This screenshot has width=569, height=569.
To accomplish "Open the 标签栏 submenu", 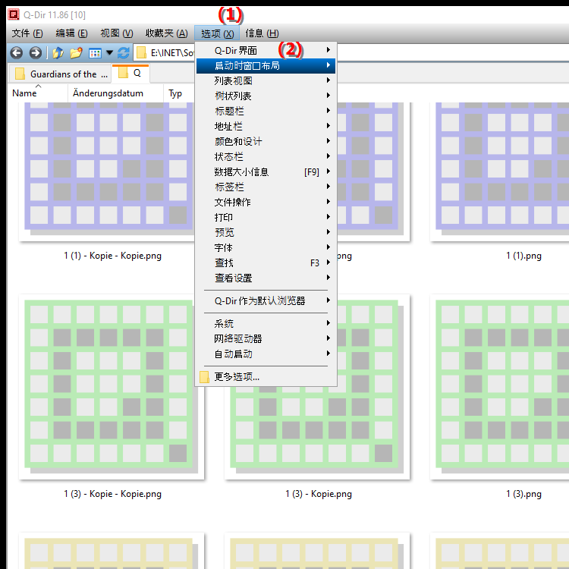I will point(266,187).
